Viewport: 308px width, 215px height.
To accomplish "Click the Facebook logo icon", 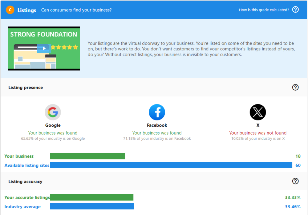I will [x=157, y=112].
